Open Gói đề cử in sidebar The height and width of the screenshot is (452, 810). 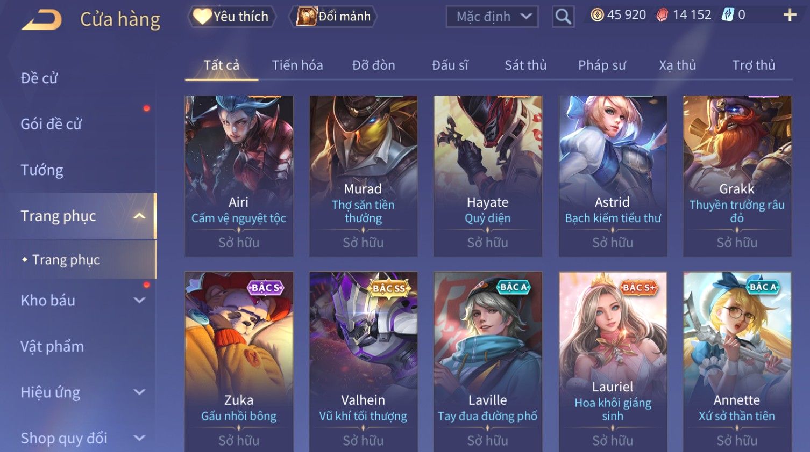pos(52,124)
